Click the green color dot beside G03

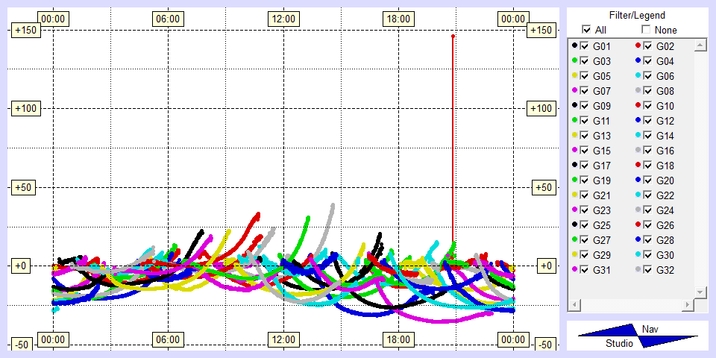[x=574, y=61]
